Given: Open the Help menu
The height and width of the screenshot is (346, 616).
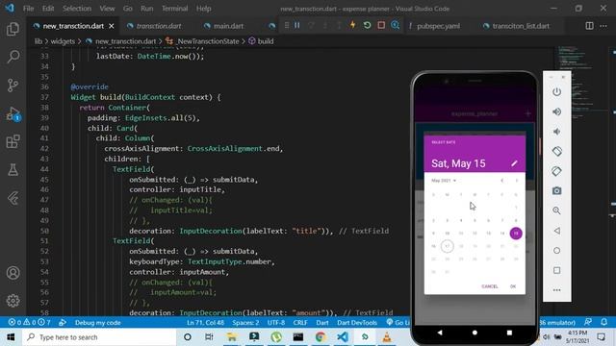Looking at the screenshot, I should (x=203, y=9).
